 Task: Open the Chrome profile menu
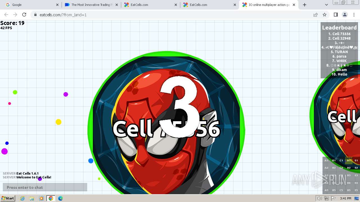345,15
